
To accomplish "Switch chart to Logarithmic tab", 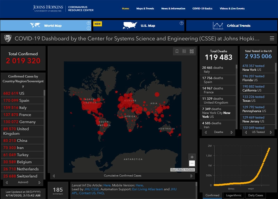I will [234, 195].
